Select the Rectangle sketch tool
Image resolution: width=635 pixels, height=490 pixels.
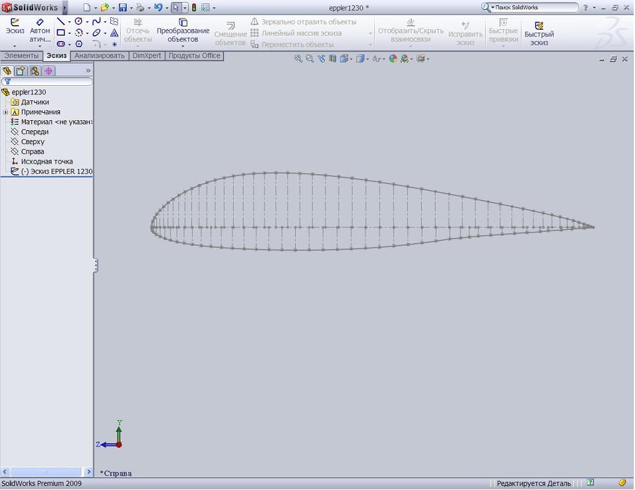point(61,32)
